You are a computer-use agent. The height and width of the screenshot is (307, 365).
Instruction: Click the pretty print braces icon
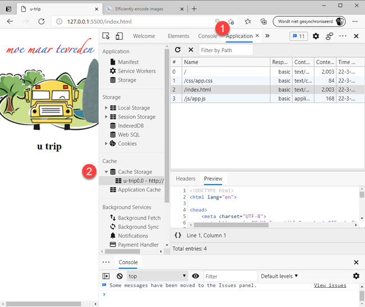click(178, 236)
